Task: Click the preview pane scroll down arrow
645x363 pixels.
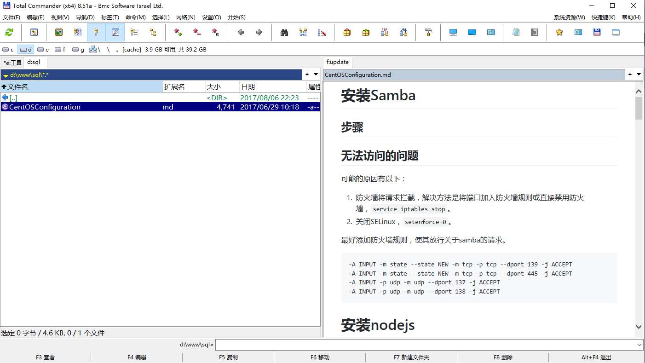Action: tap(639, 327)
